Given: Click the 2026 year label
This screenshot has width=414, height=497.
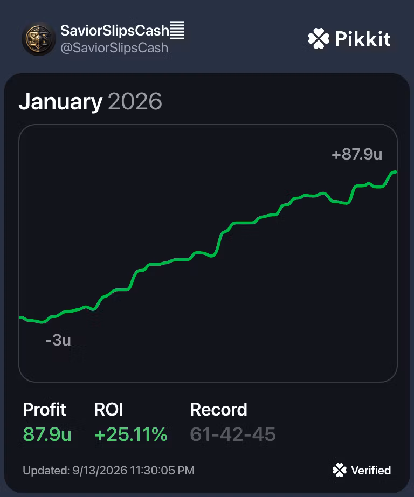Looking at the screenshot, I should [x=135, y=101].
